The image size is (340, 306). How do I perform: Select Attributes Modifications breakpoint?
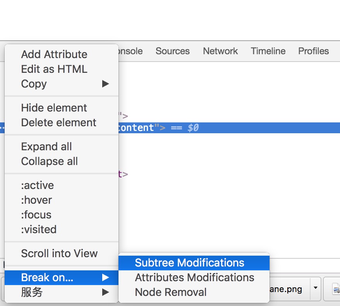tap(194, 278)
